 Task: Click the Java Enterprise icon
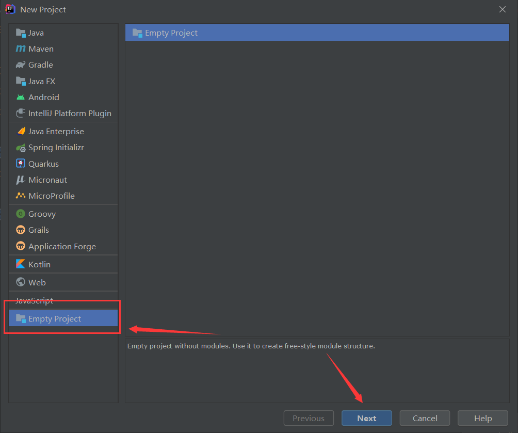21,131
